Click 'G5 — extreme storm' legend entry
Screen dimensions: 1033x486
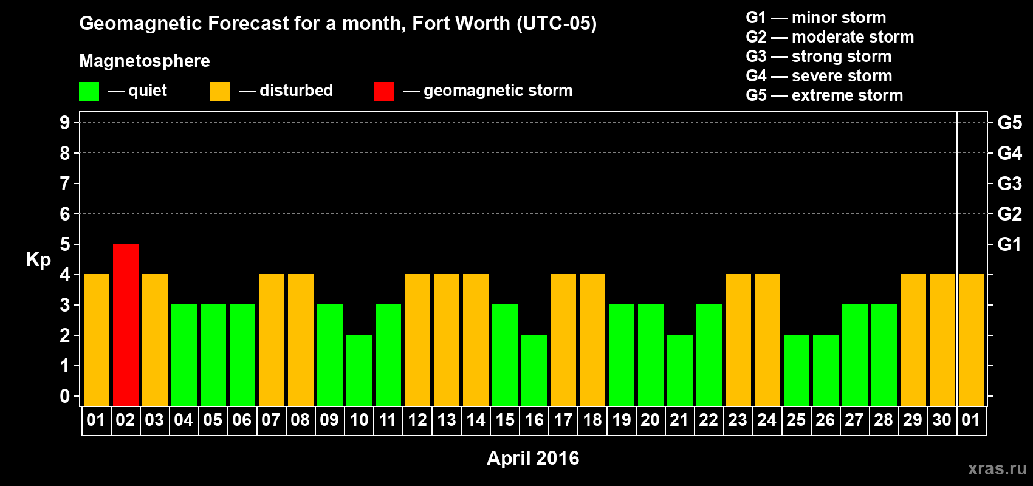pyautogui.click(x=825, y=95)
